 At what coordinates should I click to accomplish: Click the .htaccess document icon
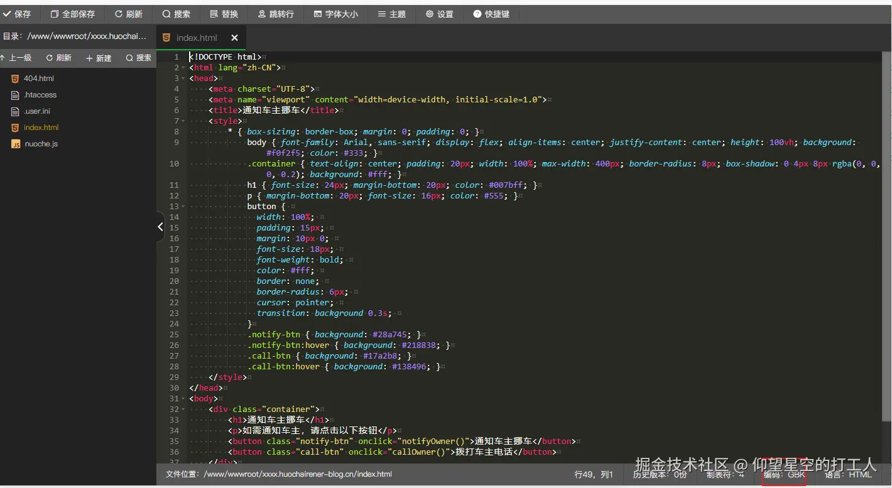15,95
